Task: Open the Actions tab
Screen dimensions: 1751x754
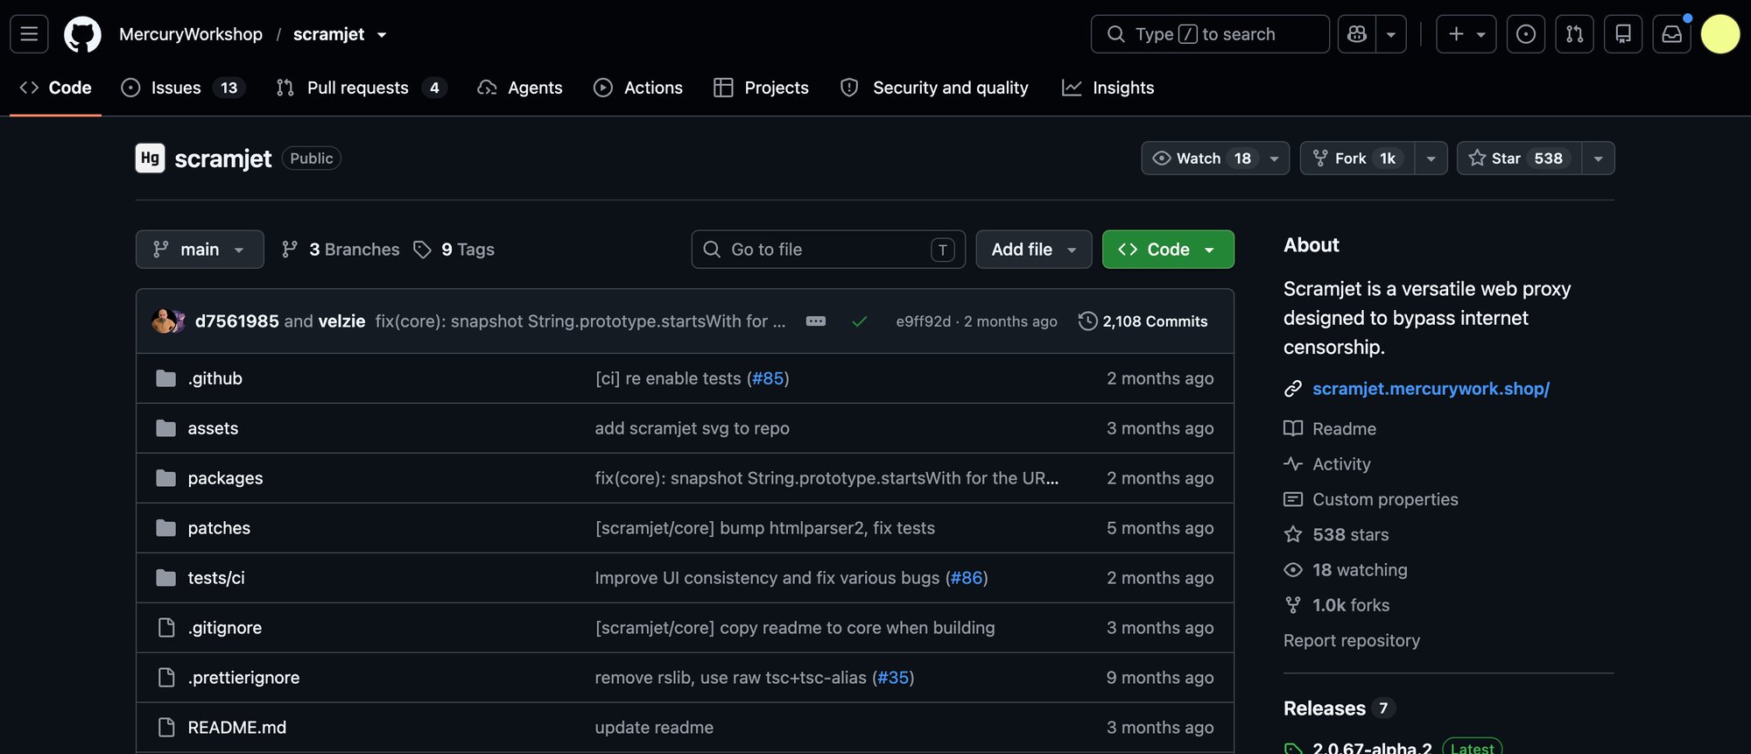Action: (x=638, y=88)
